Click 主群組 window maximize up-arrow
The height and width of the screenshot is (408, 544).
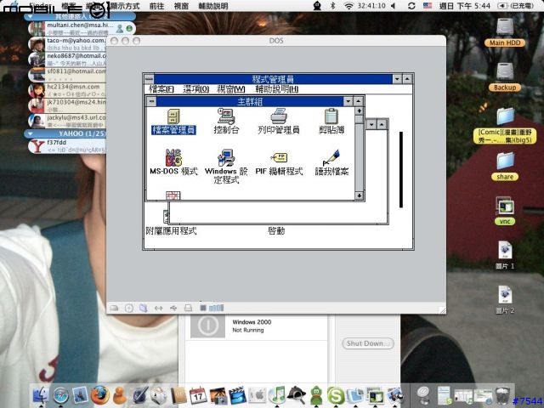click(359, 101)
